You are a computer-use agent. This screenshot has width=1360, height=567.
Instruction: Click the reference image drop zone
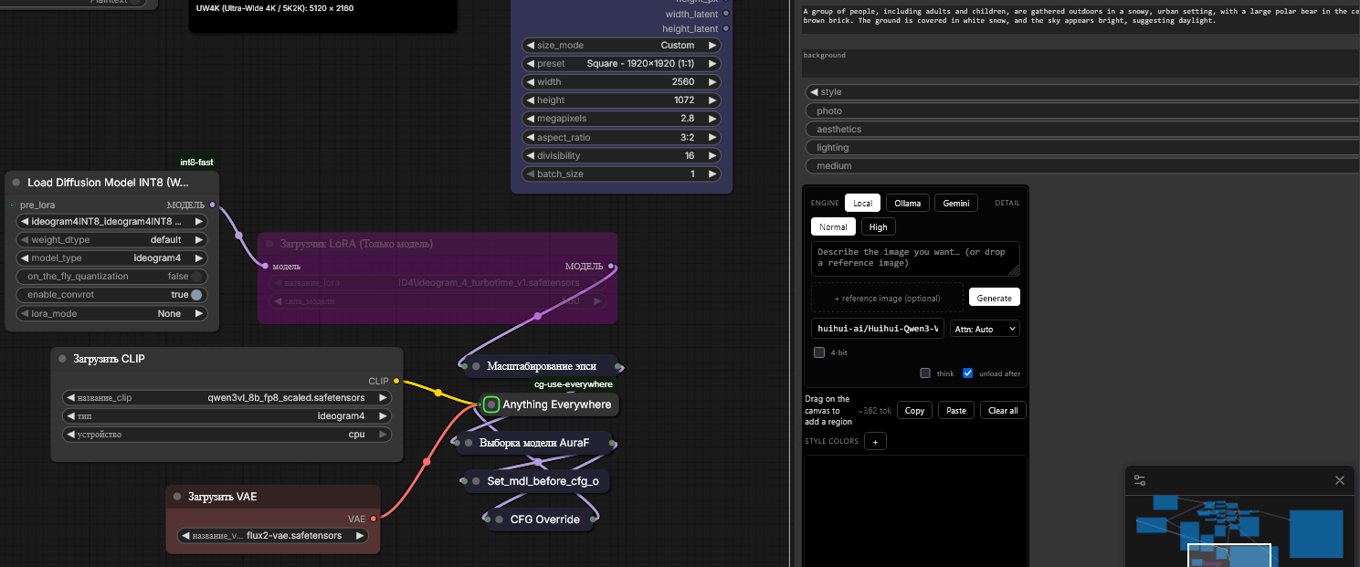tap(887, 298)
